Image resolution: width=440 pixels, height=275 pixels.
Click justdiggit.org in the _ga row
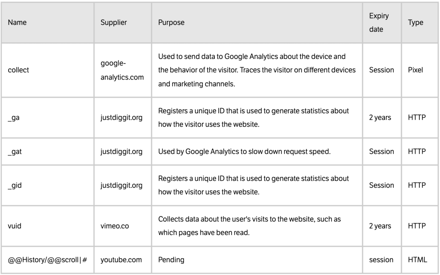pos(121,117)
